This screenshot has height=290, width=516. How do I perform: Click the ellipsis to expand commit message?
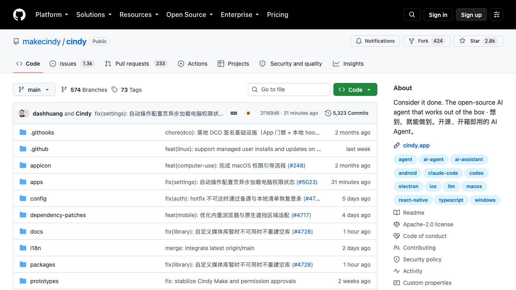(234, 113)
